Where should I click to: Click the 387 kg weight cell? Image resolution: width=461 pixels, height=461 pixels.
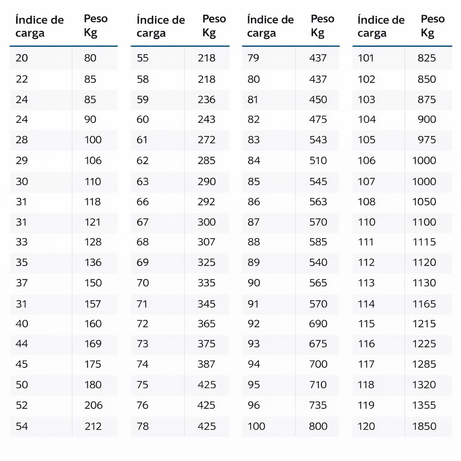pos(206,364)
